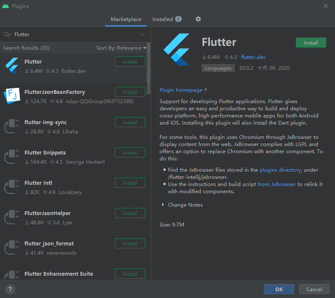
Task: Open flutter.dev link in details
Action: [253, 57]
